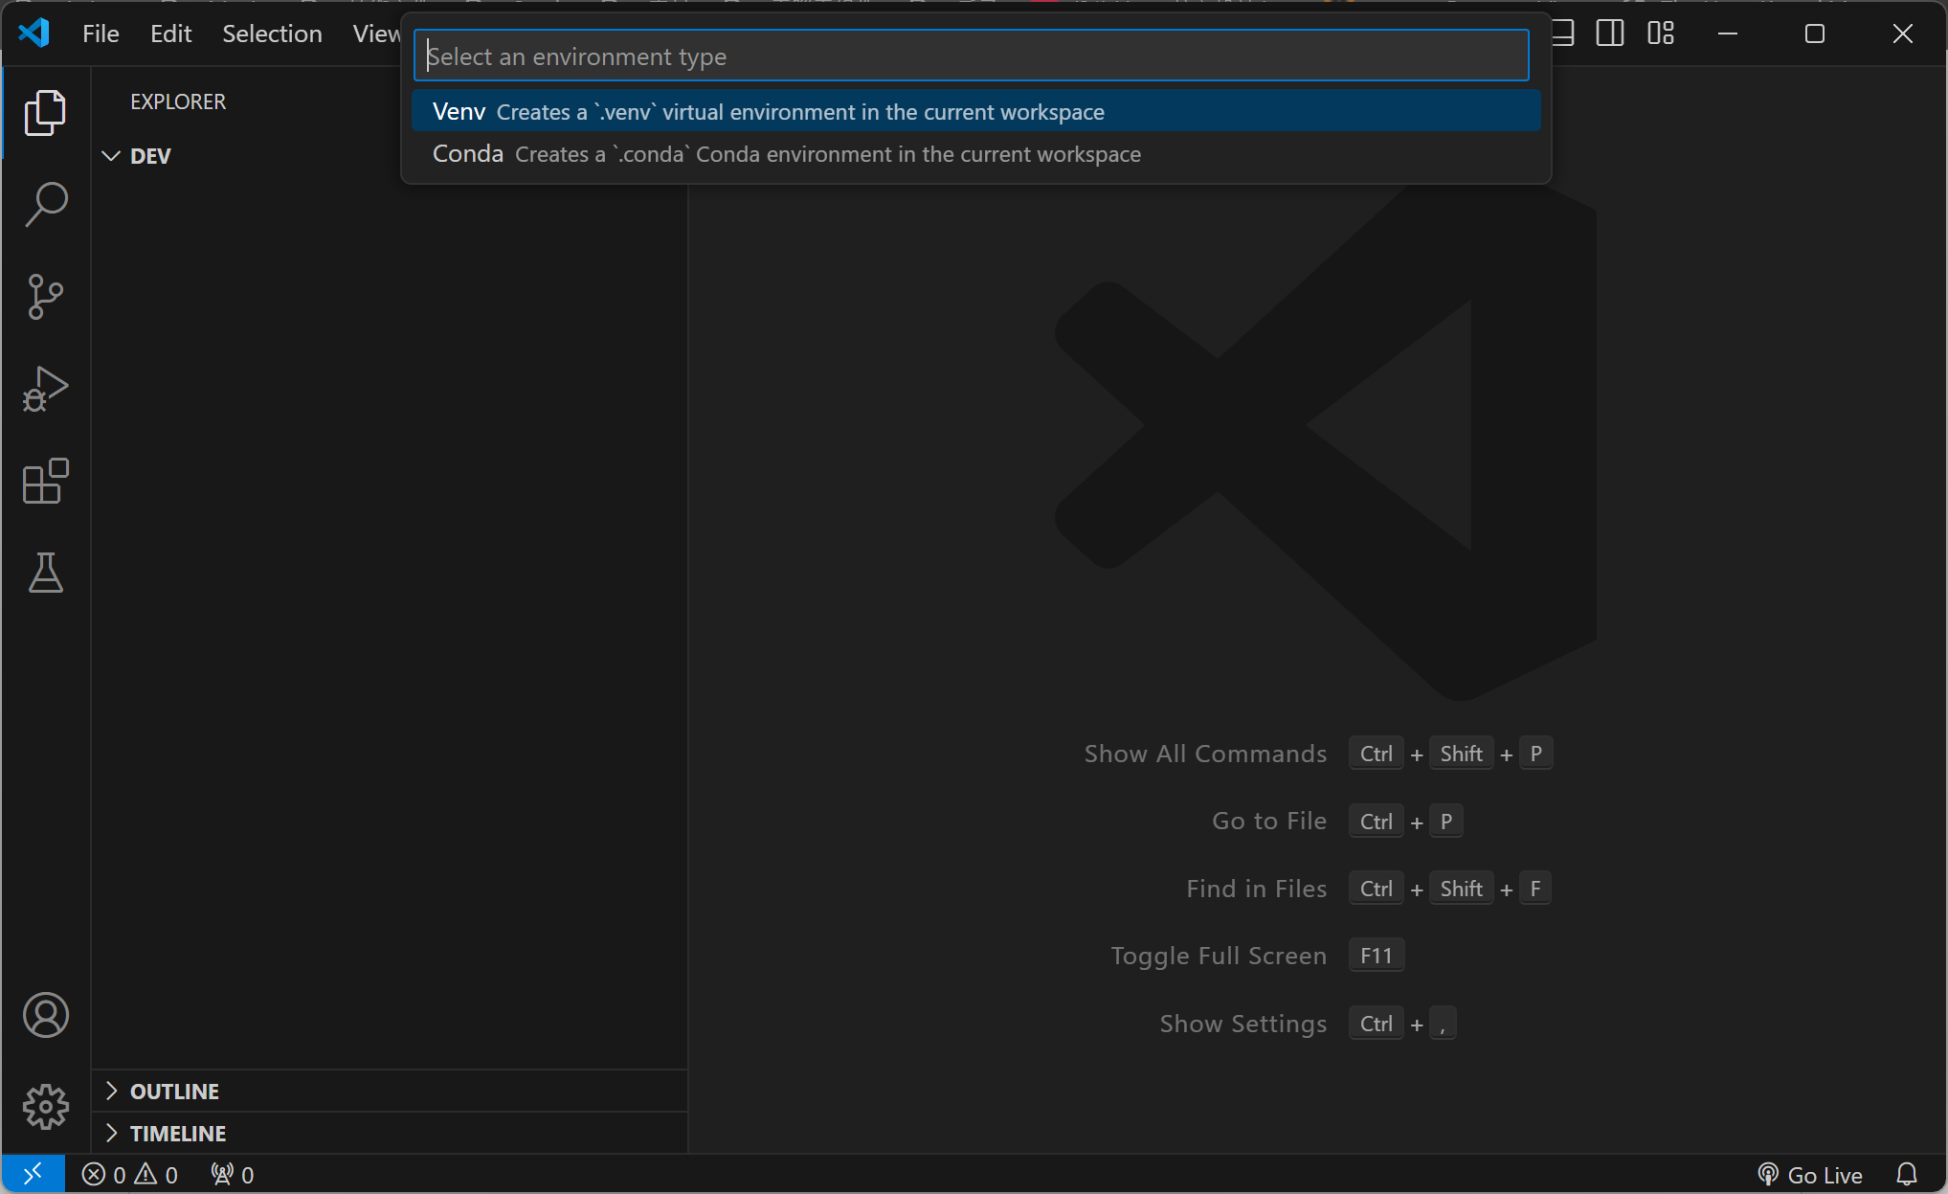Open the Source Control view
This screenshot has width=1948, height=1194.
click(45, 297)
